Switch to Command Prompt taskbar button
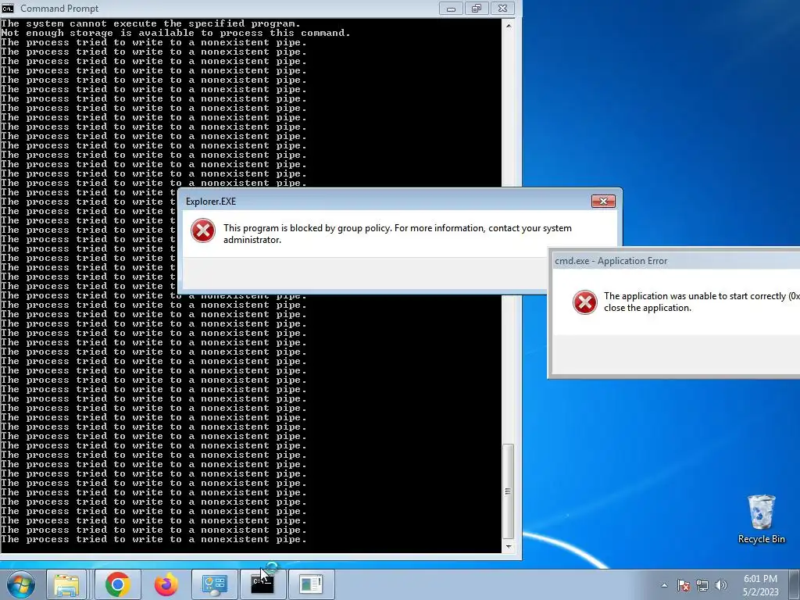This screenshot has height=600, width=800. [x=262, y=584]
